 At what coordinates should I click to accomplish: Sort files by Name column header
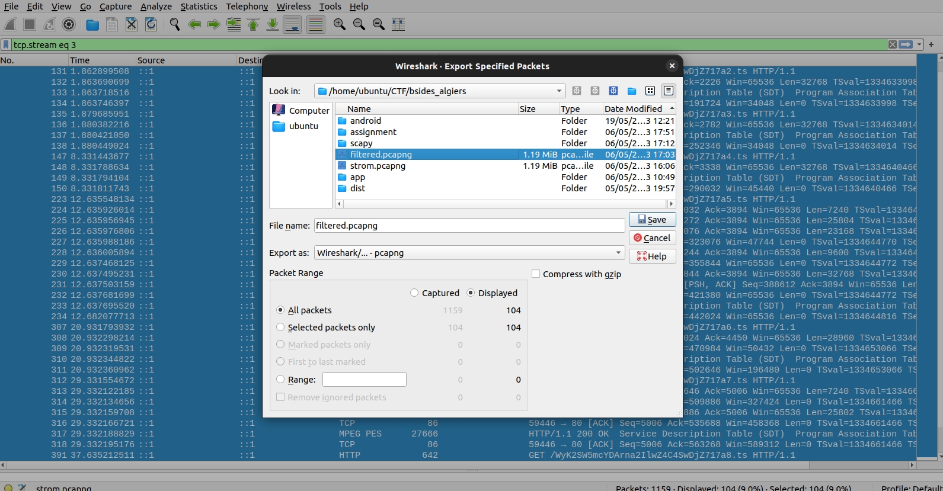(x=426, y=109)
